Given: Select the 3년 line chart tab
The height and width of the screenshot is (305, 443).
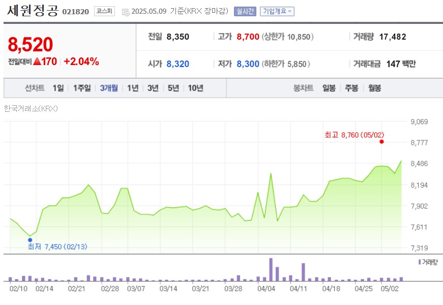Looking at the screenshot, I should click(x=153, y=88).
